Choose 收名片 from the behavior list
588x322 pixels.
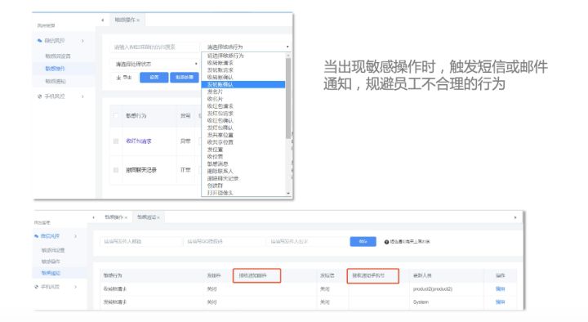point(215,99)
